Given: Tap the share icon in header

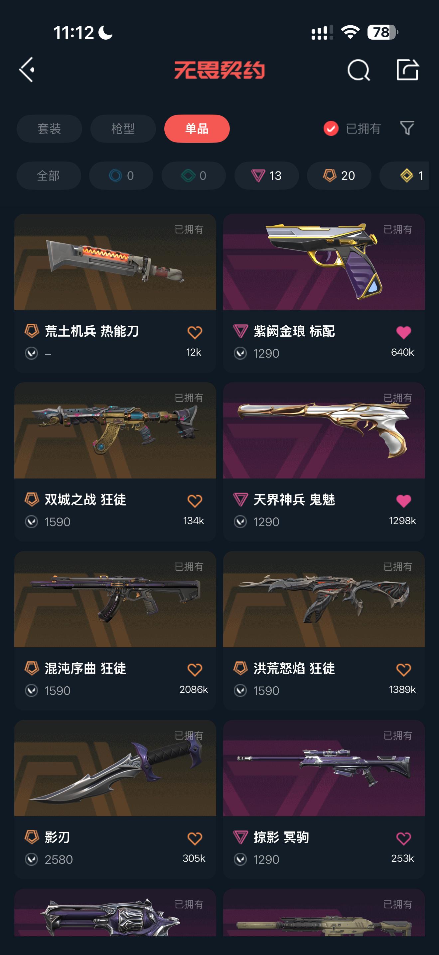Looking at the screenshot, I should [407, 69].
